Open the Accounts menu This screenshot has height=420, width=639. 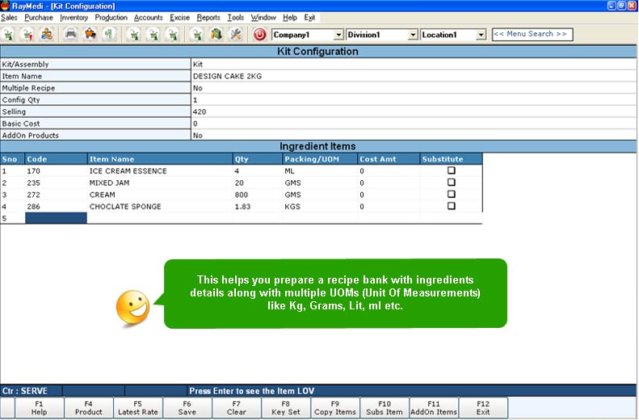click(x=149, y=18)
